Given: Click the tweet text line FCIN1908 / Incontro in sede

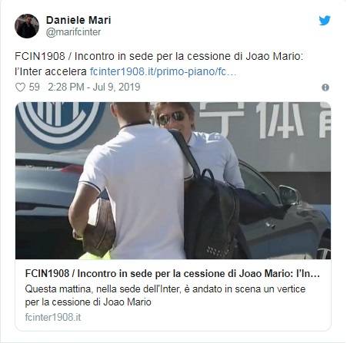Looking at the screenshot, I should coord(158,56).
